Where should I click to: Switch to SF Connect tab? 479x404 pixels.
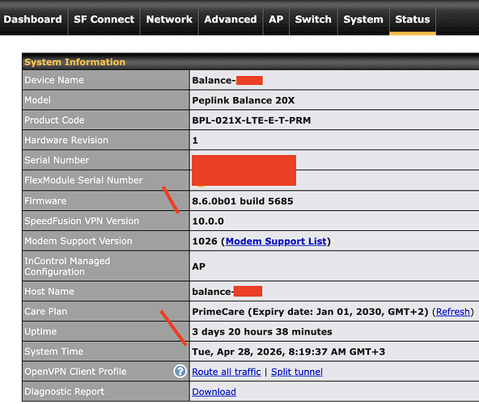104,19
